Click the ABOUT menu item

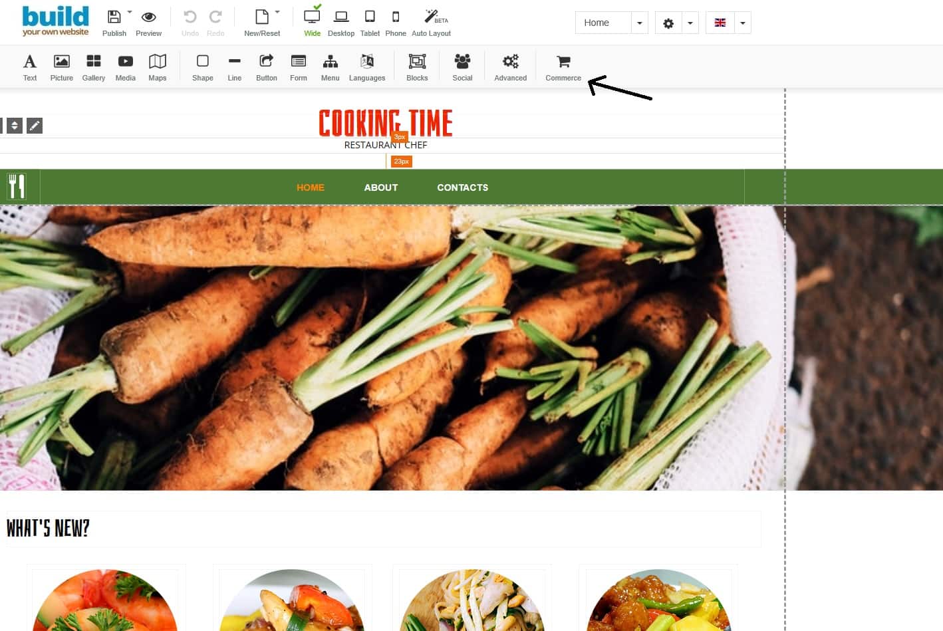pos(381,188)
